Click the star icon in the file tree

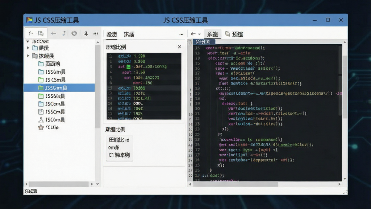[41, 127]
